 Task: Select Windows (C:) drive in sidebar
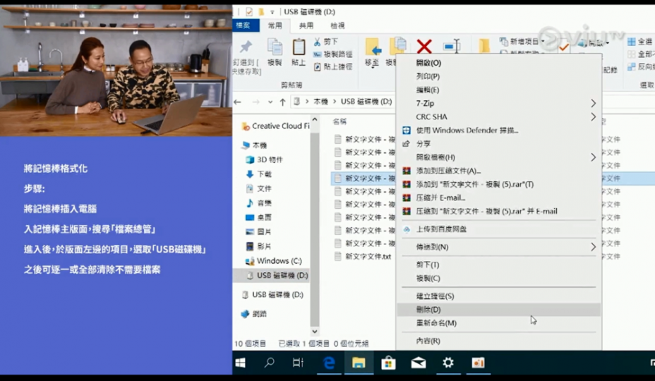click(x=274, y=261)
